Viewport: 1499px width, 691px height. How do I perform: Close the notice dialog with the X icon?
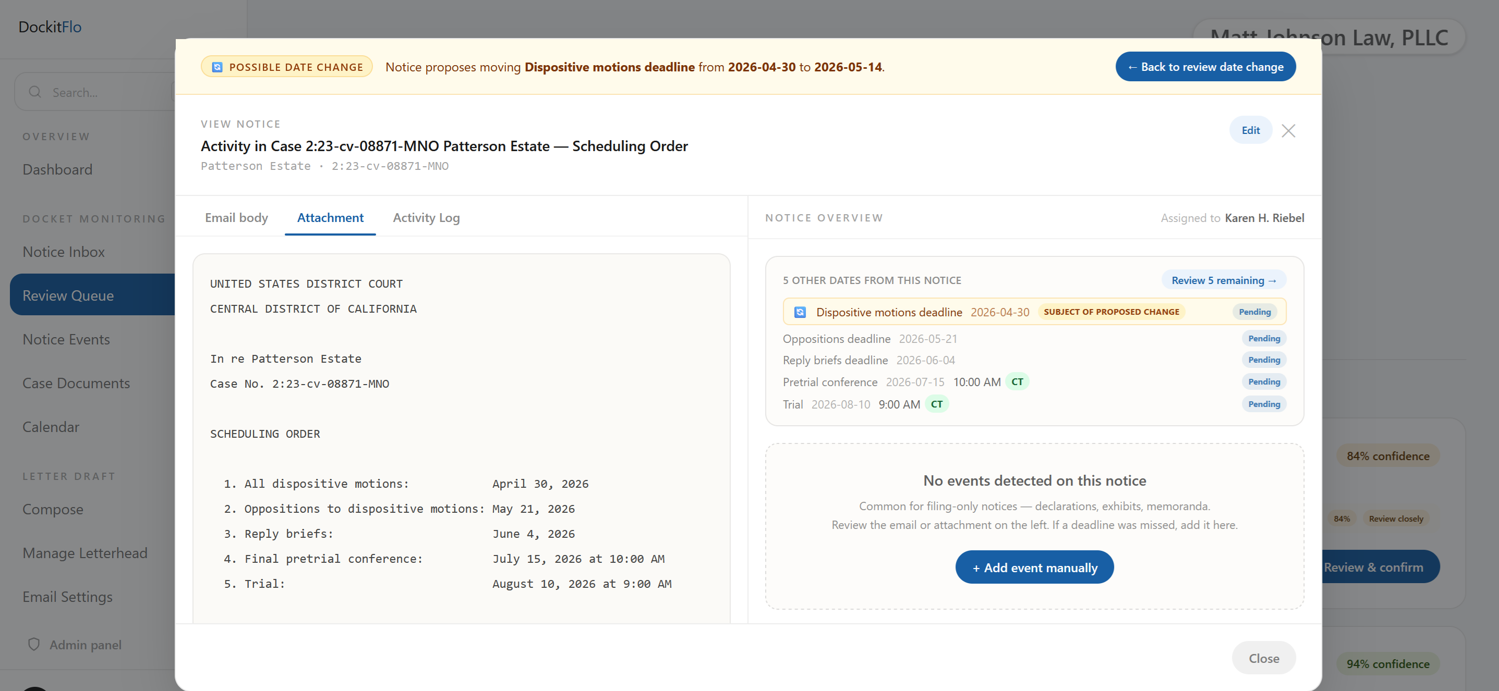[1288, 131]
